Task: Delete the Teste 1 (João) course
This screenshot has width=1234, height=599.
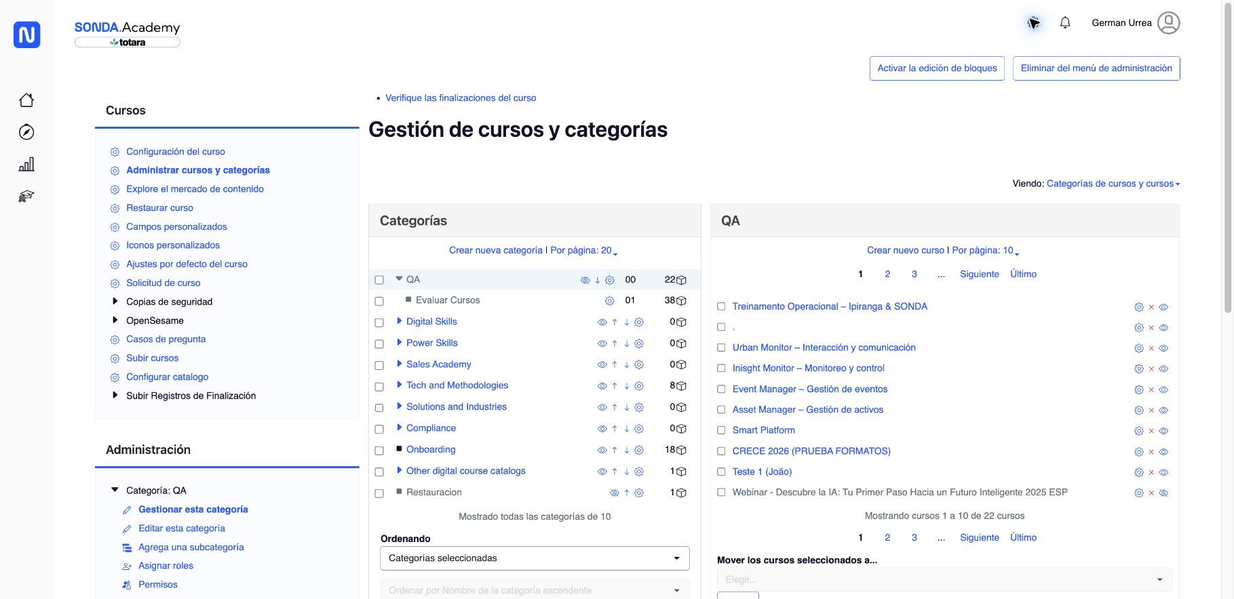Action: [x=1151, y=472]
